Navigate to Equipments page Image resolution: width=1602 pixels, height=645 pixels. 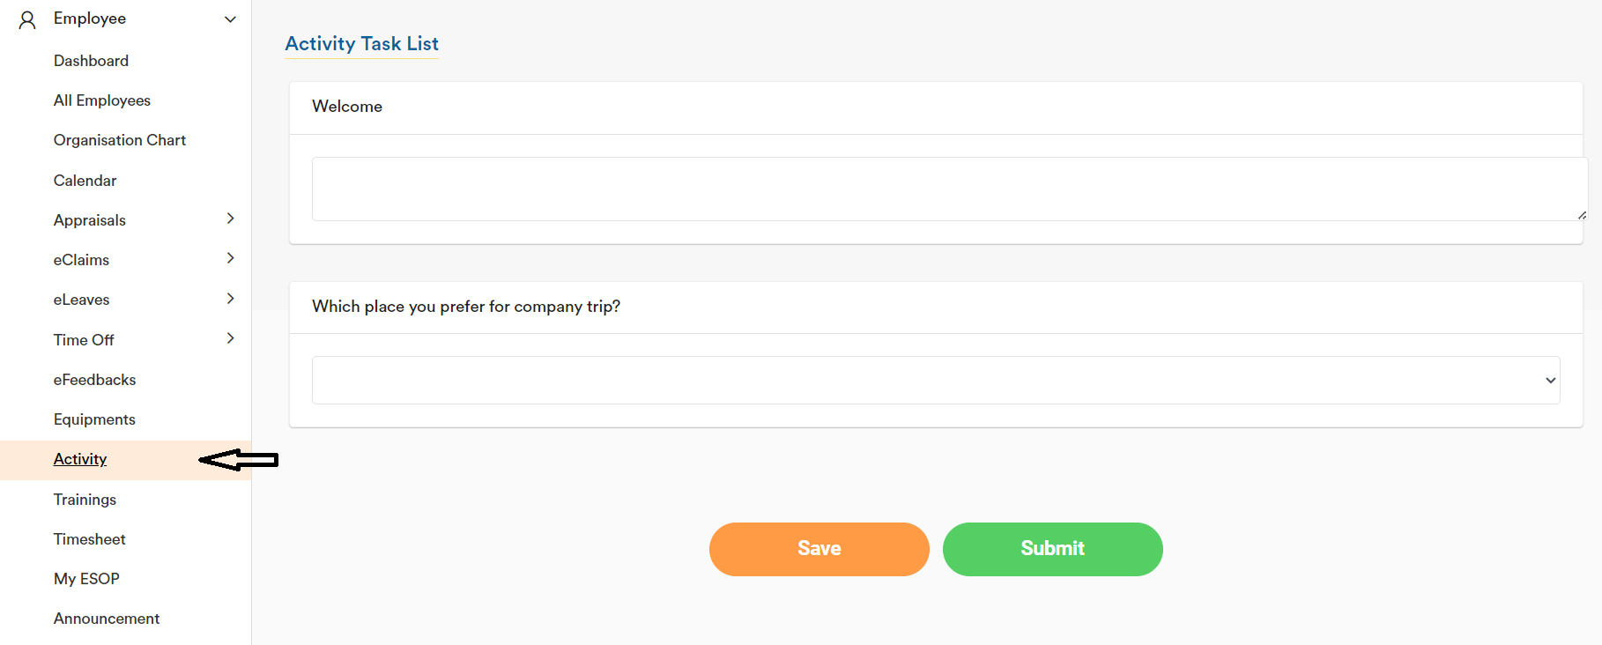click(94, 419)
